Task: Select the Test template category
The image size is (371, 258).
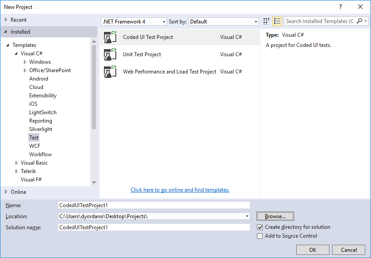Action: click(x=34, y=138)
